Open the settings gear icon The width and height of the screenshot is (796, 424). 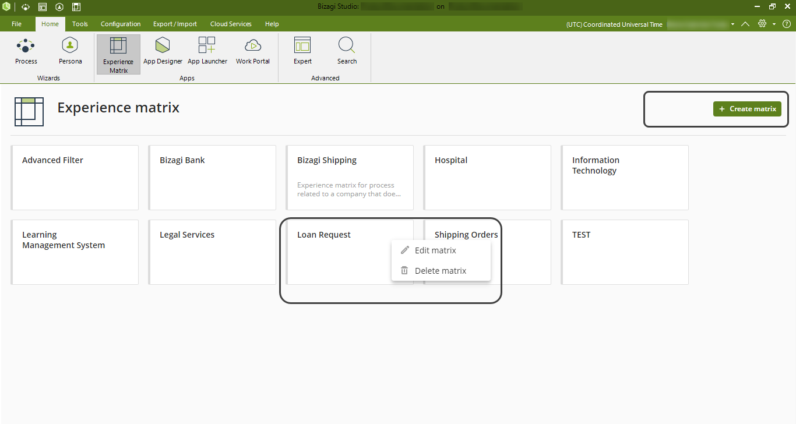click(x=762, y=24)
